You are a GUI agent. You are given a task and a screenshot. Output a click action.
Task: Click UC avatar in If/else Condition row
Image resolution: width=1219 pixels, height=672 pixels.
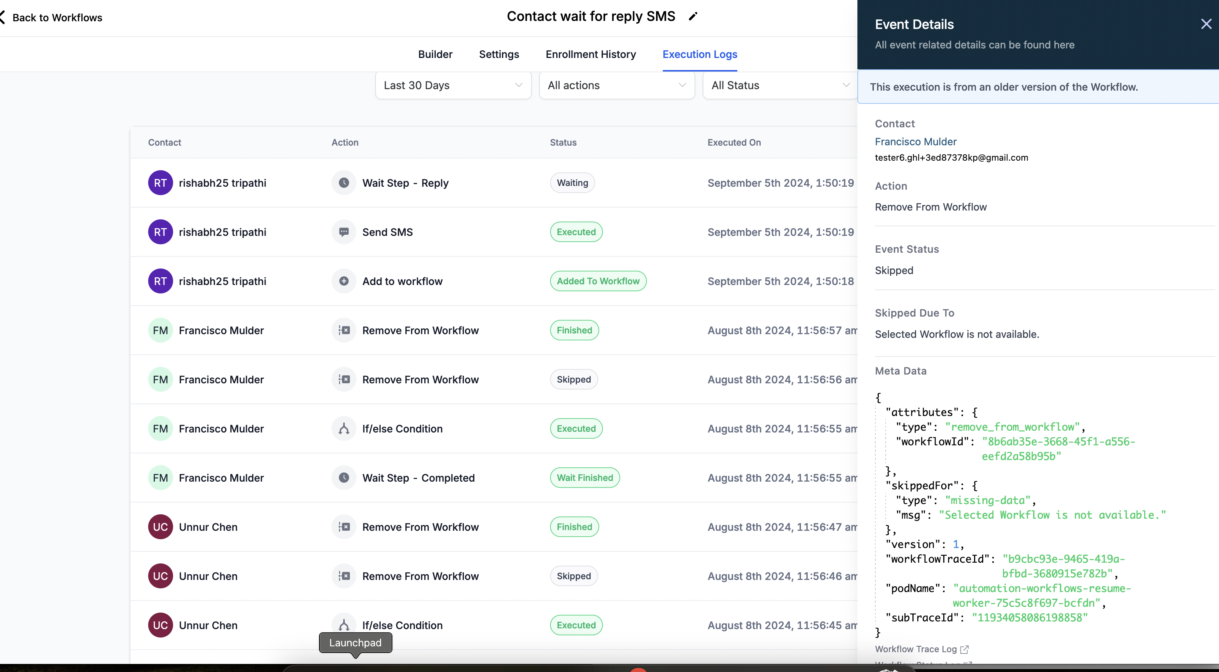click(160, 625)
